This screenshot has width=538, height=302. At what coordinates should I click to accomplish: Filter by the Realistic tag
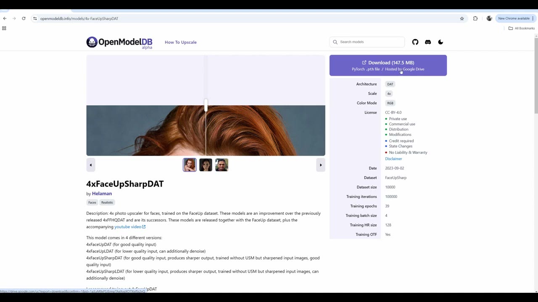[x=107, y=202]
